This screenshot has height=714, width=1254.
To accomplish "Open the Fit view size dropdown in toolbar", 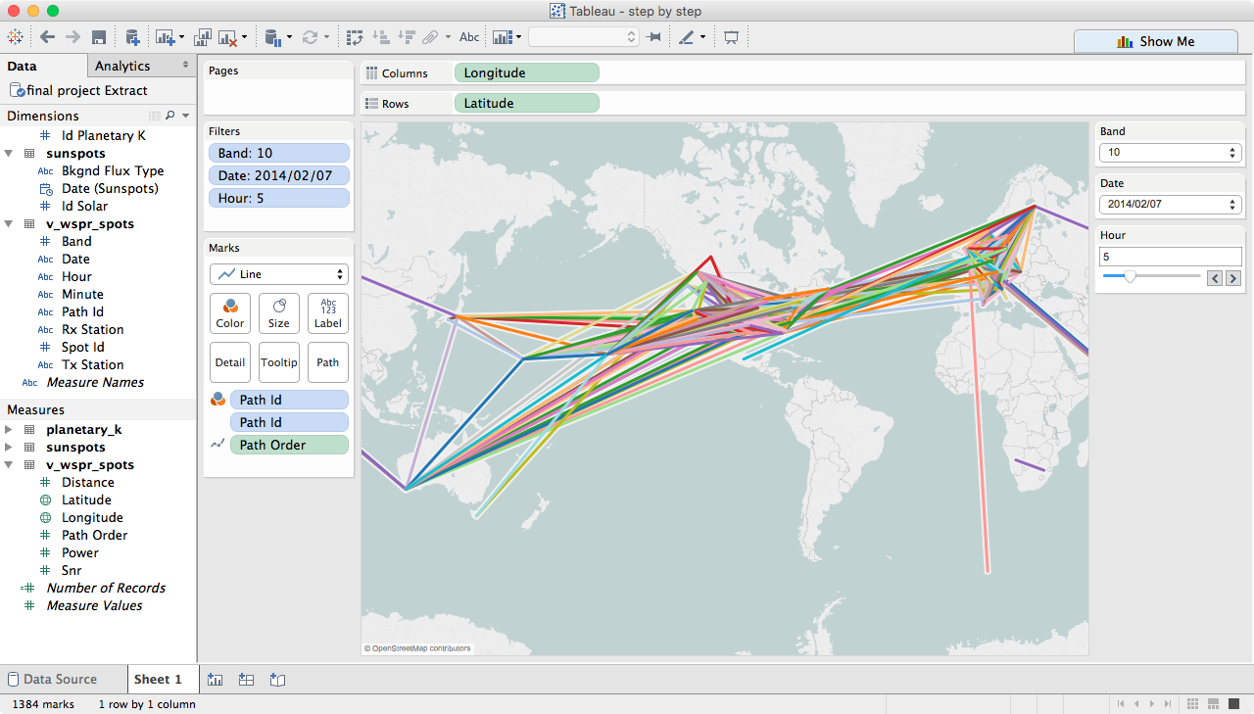I will [584, 37].
